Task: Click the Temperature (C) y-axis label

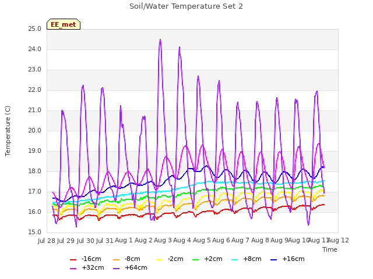Action: click(8, 131)
